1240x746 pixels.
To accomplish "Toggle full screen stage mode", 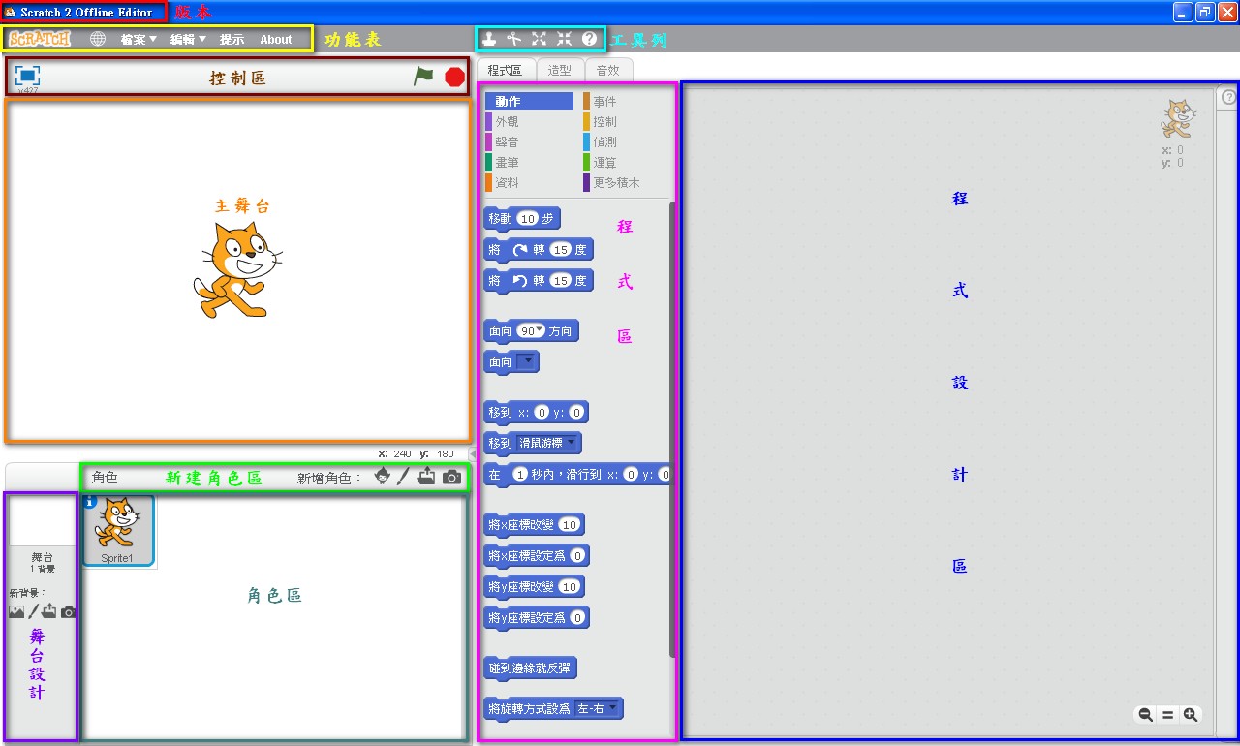I will coord(27,76).
